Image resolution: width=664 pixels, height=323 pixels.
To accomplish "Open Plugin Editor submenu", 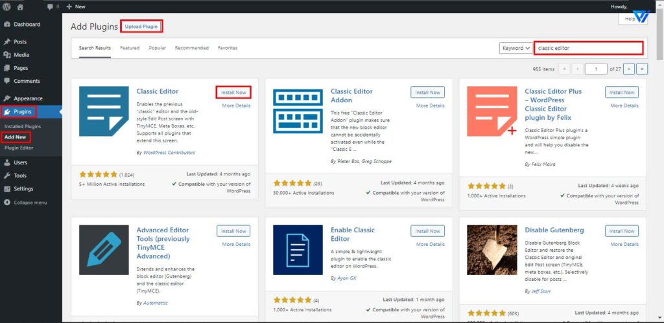I will pyautogui.click(x=19, y=148).
